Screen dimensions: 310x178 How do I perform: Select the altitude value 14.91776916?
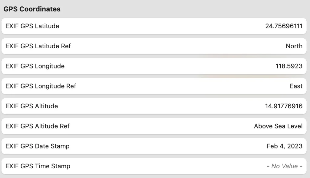[284, 106]
